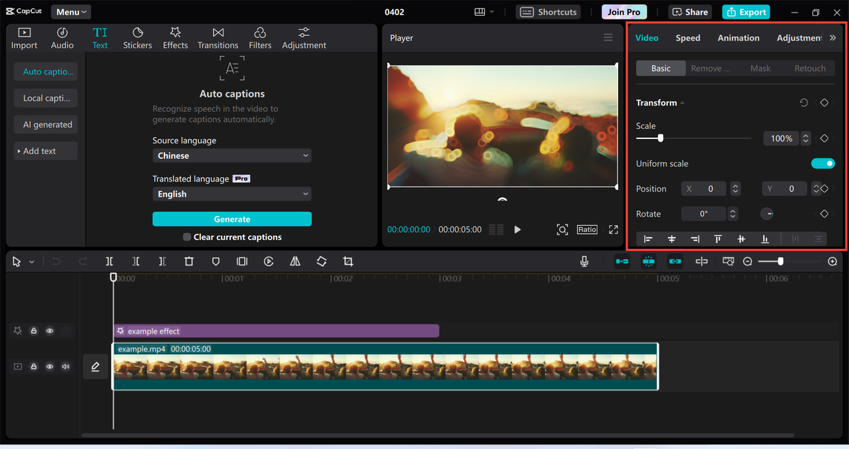Check the Clear current captions checkbox

[x=187, y=237]
